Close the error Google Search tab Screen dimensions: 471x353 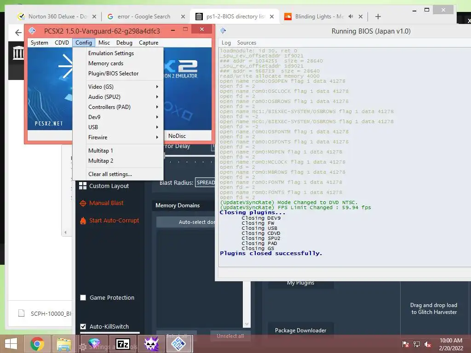[183, 17]
